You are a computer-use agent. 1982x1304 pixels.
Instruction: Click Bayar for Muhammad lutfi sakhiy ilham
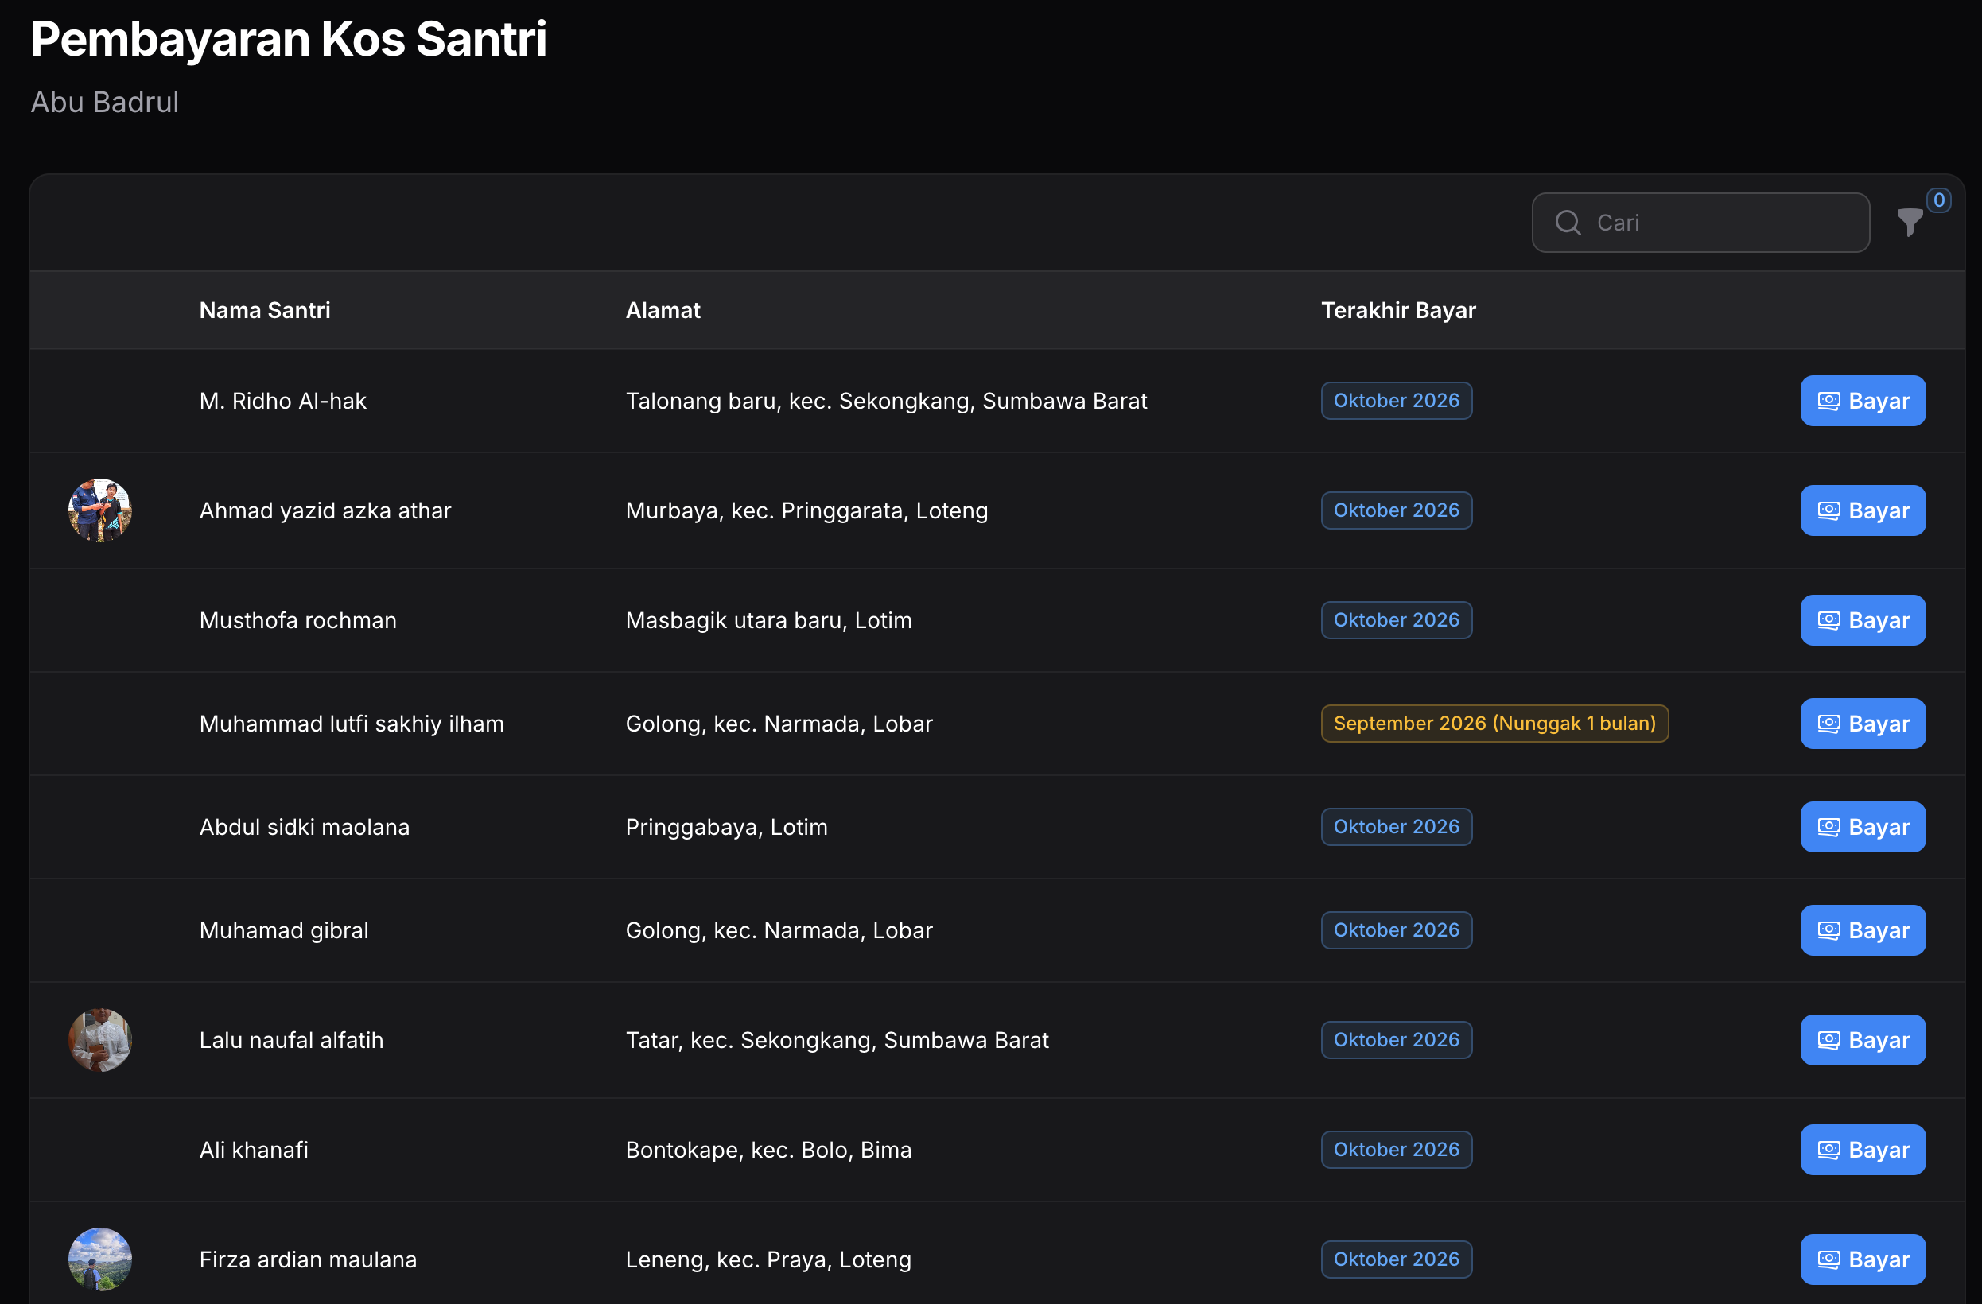1862,724
